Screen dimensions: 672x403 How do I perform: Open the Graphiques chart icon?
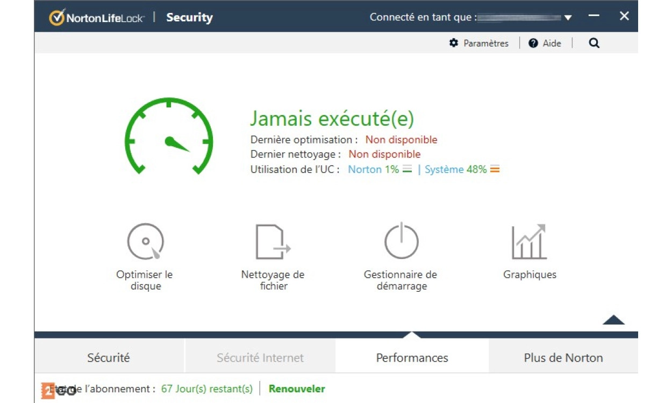tap(529, 242)
